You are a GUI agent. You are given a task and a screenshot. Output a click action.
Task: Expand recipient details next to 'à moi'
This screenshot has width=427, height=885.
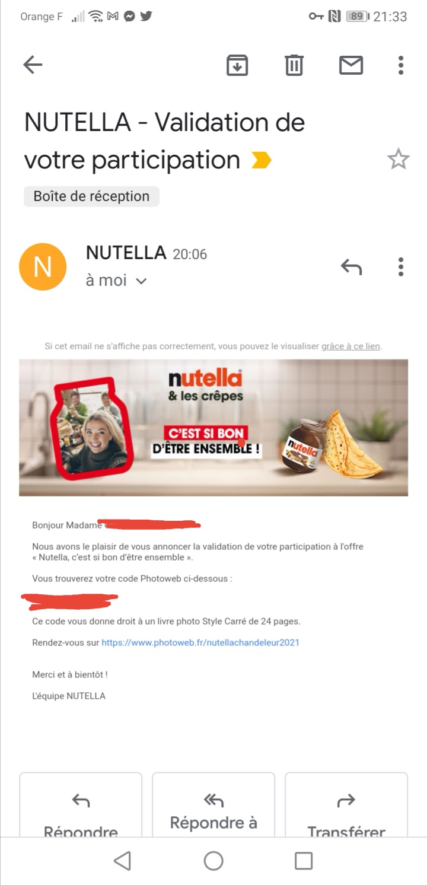pyautogui.click(x=141, y=281)
